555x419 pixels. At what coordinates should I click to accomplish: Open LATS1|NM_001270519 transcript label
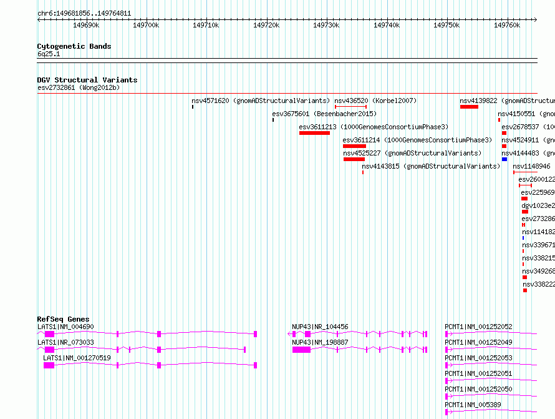[77, 358]
